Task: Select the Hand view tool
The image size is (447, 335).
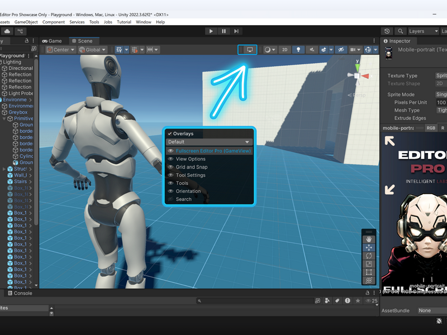Action: pyautogui.click(x=369, y=240)
